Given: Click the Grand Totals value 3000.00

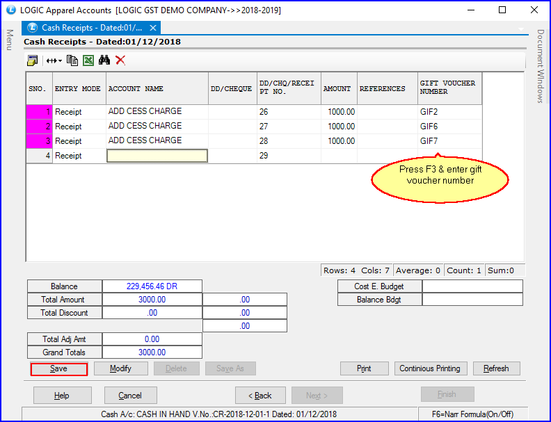Looking at the screenshot, I should coord(152,352).
